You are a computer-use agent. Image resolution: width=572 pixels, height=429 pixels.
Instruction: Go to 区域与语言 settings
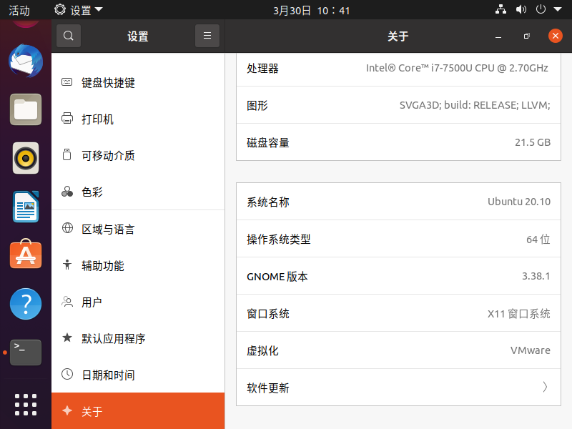tap(138, 229)
